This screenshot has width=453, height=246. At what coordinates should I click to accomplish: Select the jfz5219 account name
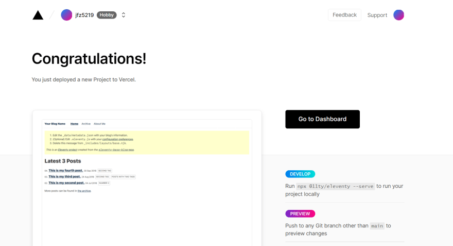84,15
